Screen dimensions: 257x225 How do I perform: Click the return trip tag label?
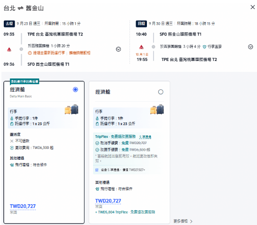(141, 24)
